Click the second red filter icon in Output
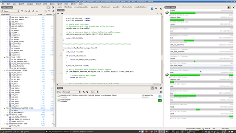The image size is (236, 133). pos(87,92)
